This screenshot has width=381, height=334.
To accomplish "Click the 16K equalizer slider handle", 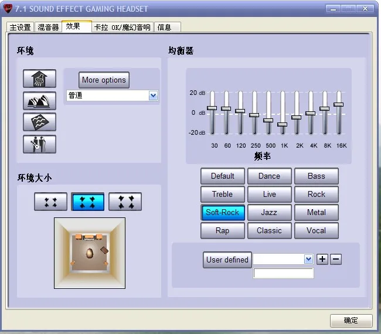I will coord(339,104).
